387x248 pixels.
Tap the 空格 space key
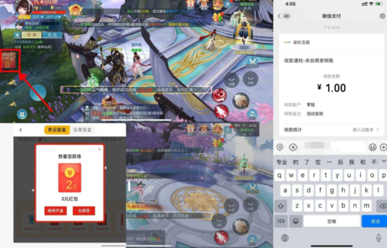point(331,221)
